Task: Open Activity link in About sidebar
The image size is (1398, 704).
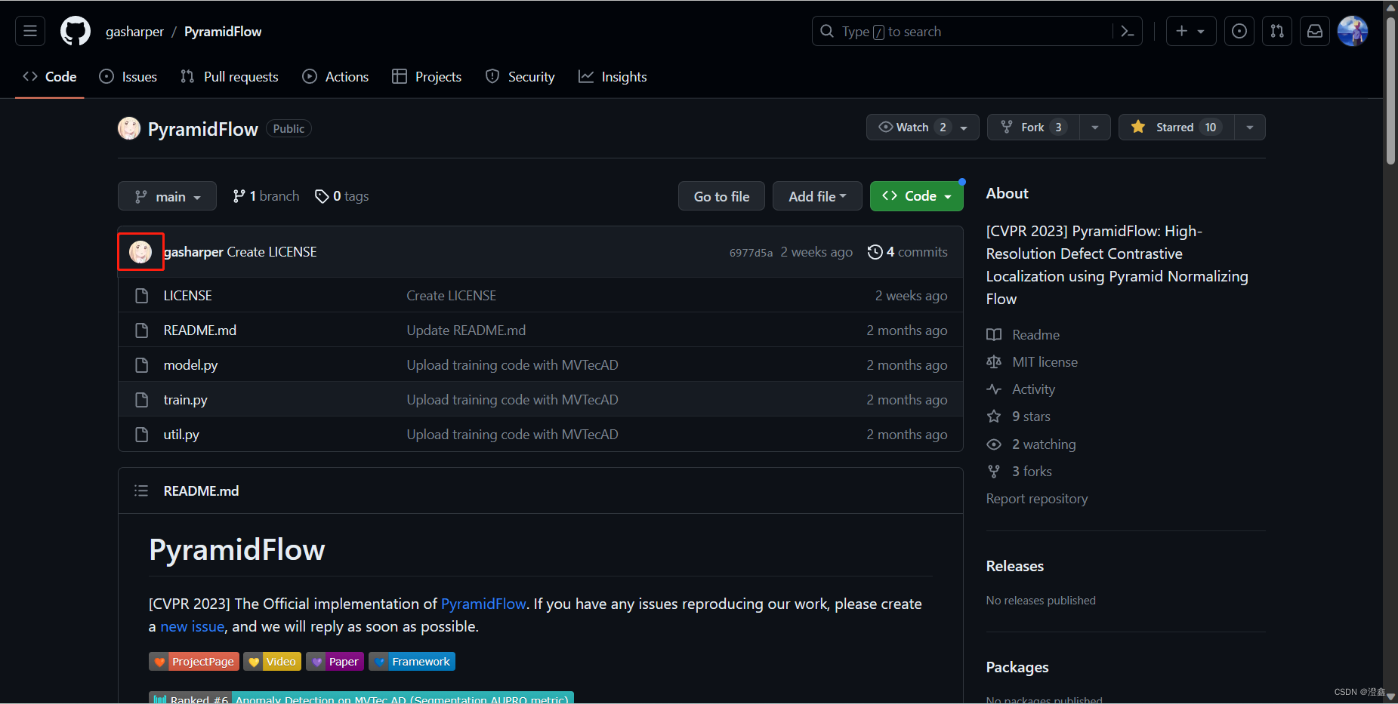Action: click(1021, 389)
